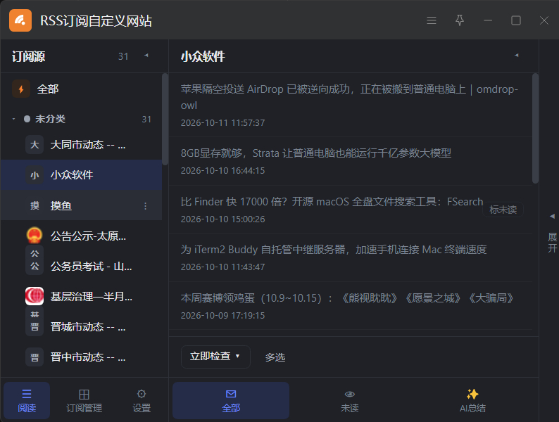Open the 本周赛博领鸡蛋 article
The width and height of the screenshot is (559, 422).
click(350, 306)
